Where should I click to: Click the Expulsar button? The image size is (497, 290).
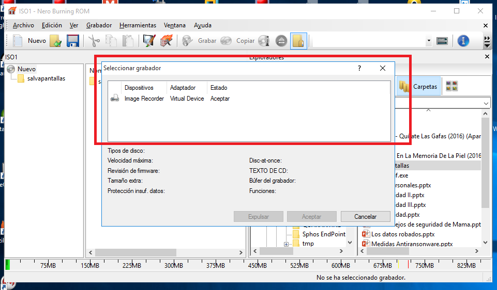coord(258,217)
